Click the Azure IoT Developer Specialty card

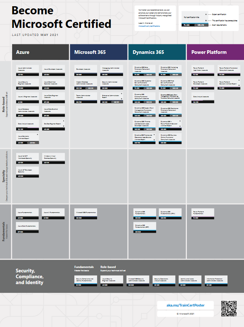tap(27, 172)
